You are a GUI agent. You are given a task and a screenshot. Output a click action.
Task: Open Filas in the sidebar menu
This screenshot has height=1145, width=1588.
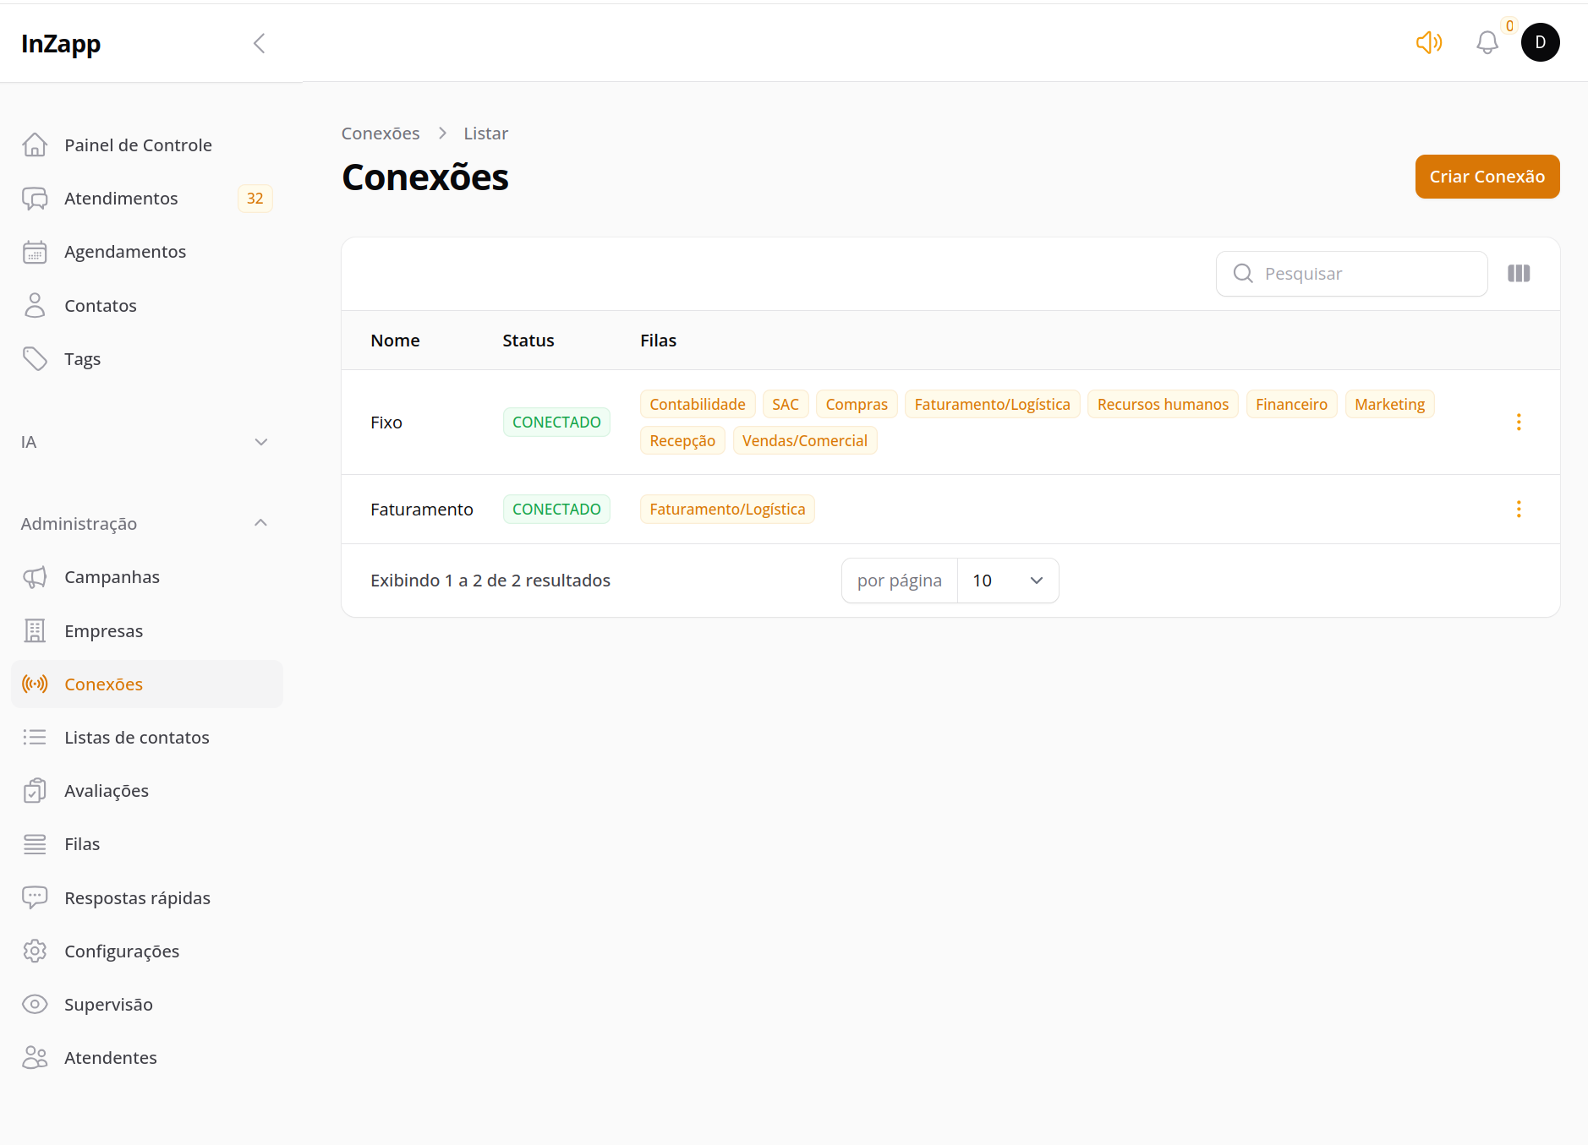[x=82, y=844]
